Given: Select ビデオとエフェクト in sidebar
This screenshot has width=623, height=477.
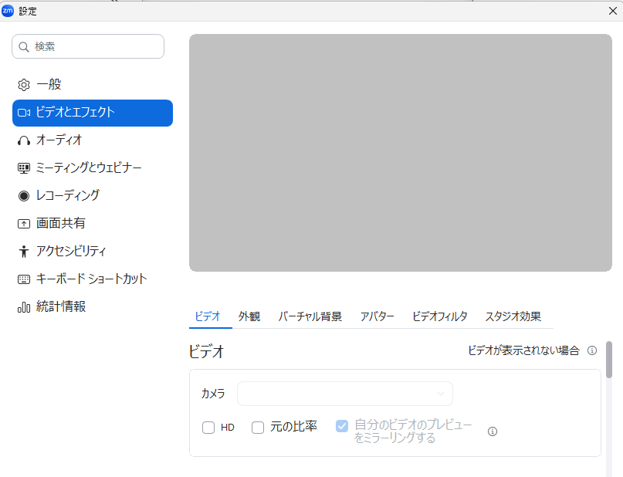Looking at the screenshot, I should [x=93, y=113].
